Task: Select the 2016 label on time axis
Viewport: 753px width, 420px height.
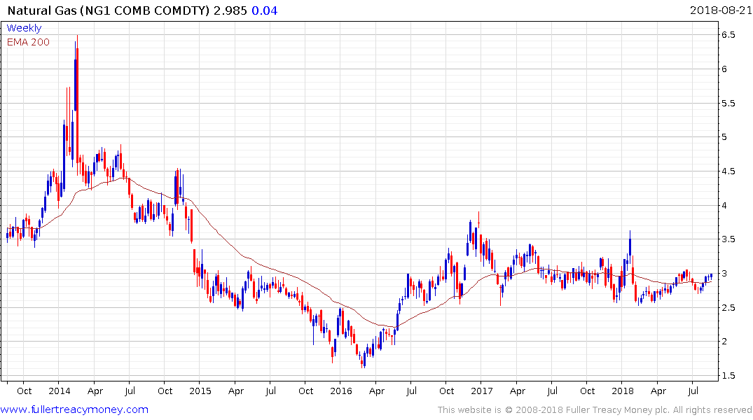Action: click(341, 391)
